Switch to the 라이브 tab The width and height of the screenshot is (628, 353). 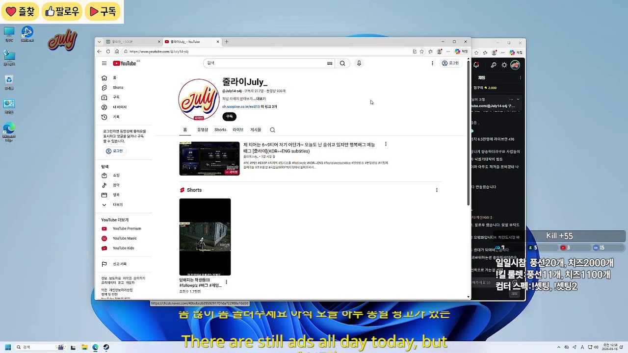coord(238,130)
